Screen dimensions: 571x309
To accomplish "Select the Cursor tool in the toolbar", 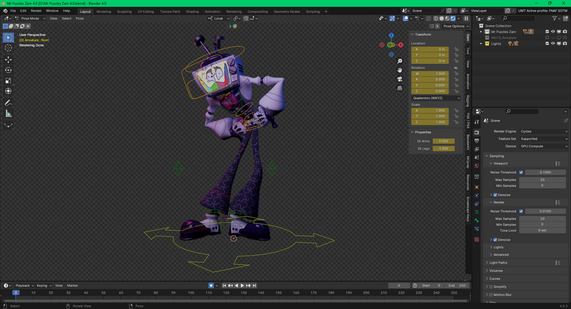I will [x=9, y=48].
